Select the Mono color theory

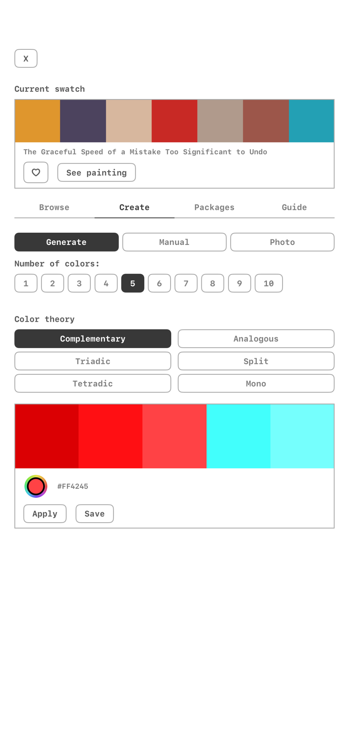tap(256, 383)
